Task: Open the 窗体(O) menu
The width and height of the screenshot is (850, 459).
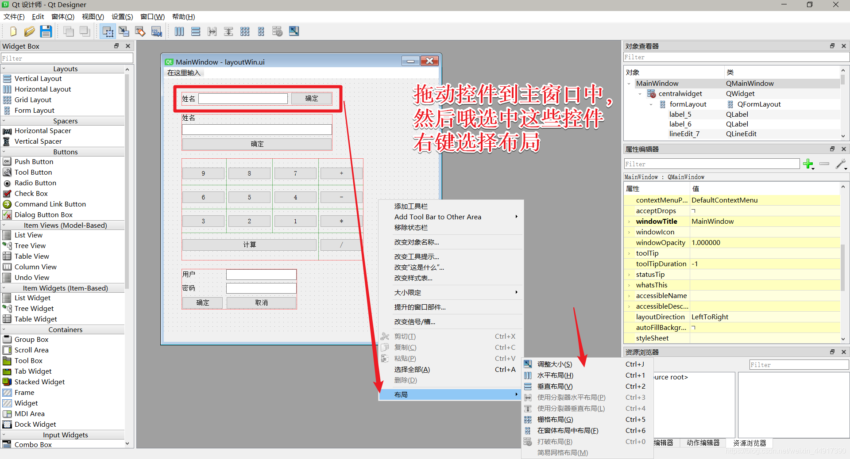Action: [x=63, y=16]
